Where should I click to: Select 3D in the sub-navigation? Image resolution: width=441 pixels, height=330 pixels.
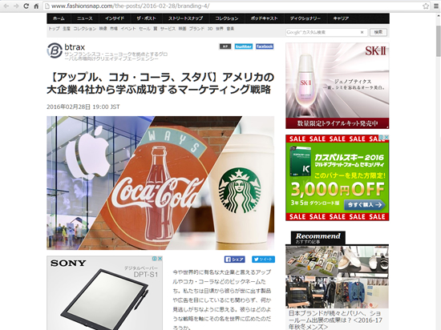[x=210, y=29]
